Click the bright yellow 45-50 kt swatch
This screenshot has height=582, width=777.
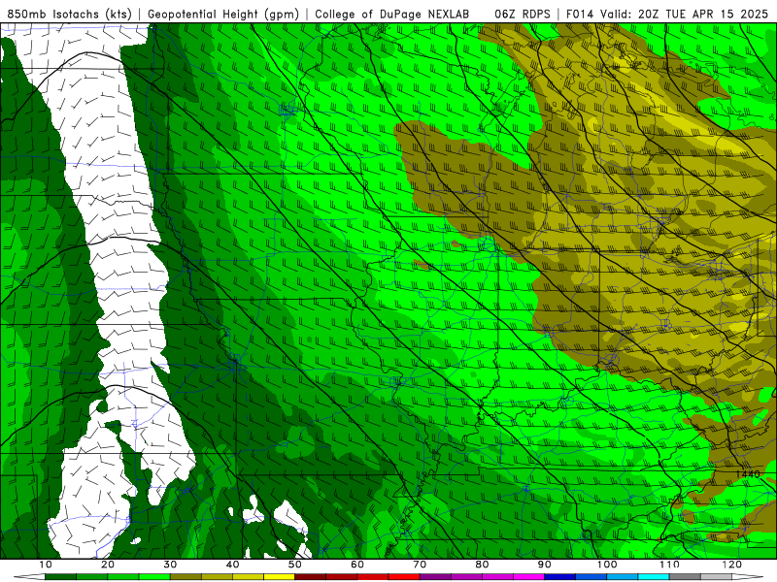279,577
